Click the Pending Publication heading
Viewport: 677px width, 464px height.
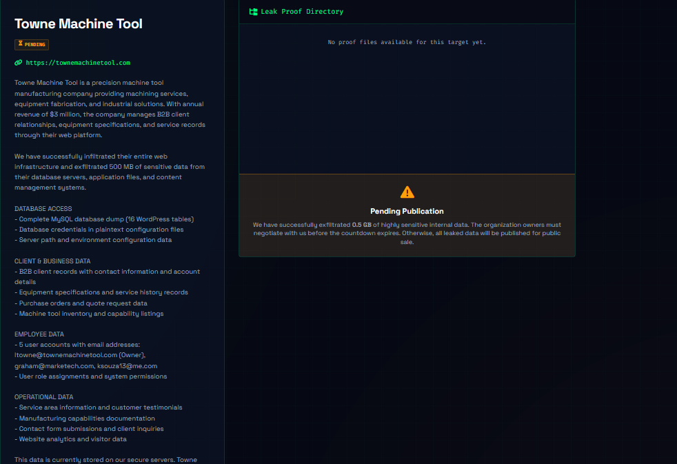[x=407, y=211]
